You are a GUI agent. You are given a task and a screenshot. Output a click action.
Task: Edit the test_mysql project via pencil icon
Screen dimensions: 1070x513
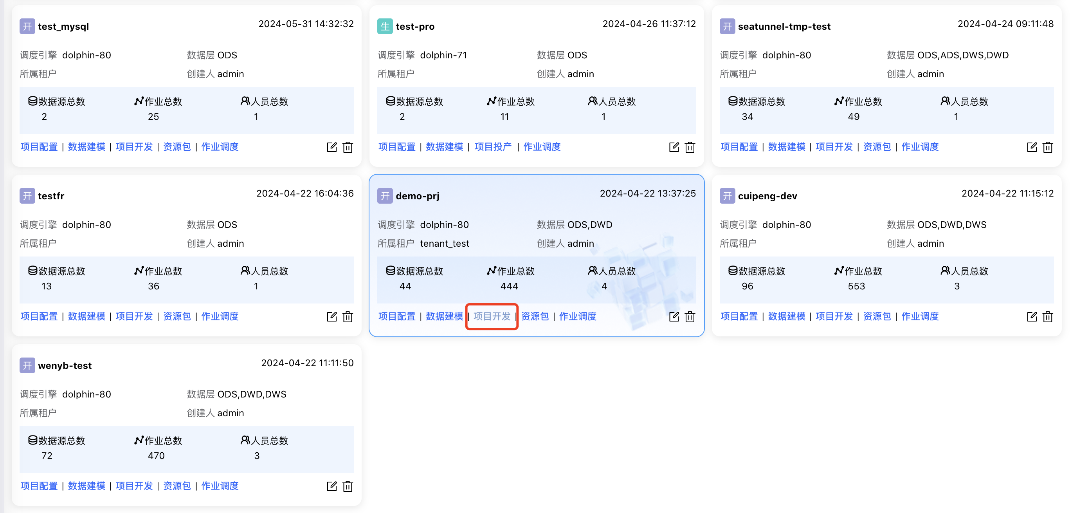[331, 147]
